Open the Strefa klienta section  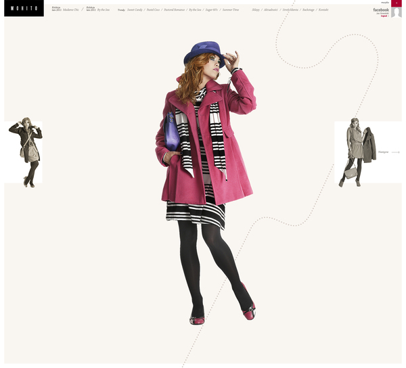coord(290,10)
